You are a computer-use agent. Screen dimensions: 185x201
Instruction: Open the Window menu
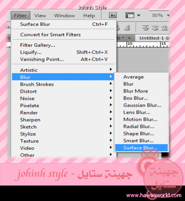64,15
